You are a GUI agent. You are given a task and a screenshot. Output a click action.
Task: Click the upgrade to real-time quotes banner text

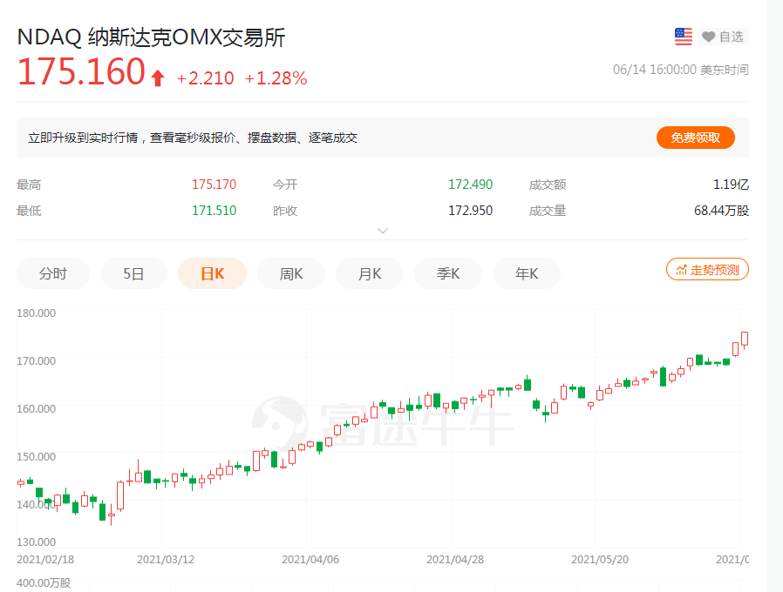click(193, 138)
